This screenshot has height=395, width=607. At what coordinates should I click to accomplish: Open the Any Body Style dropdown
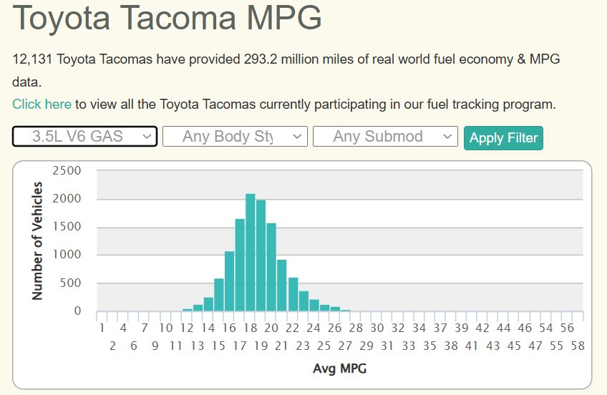tap(235, 136)
